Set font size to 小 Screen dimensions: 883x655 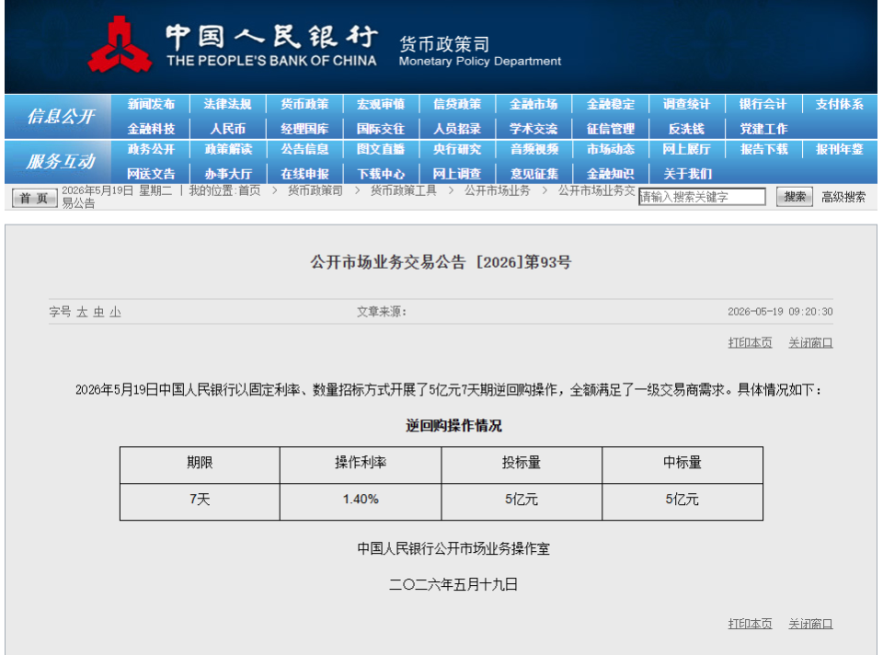(x=115, y=312)
